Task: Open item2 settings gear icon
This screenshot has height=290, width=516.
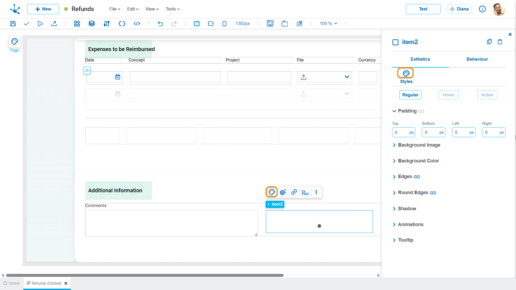Action: click(x=283, y=192)
